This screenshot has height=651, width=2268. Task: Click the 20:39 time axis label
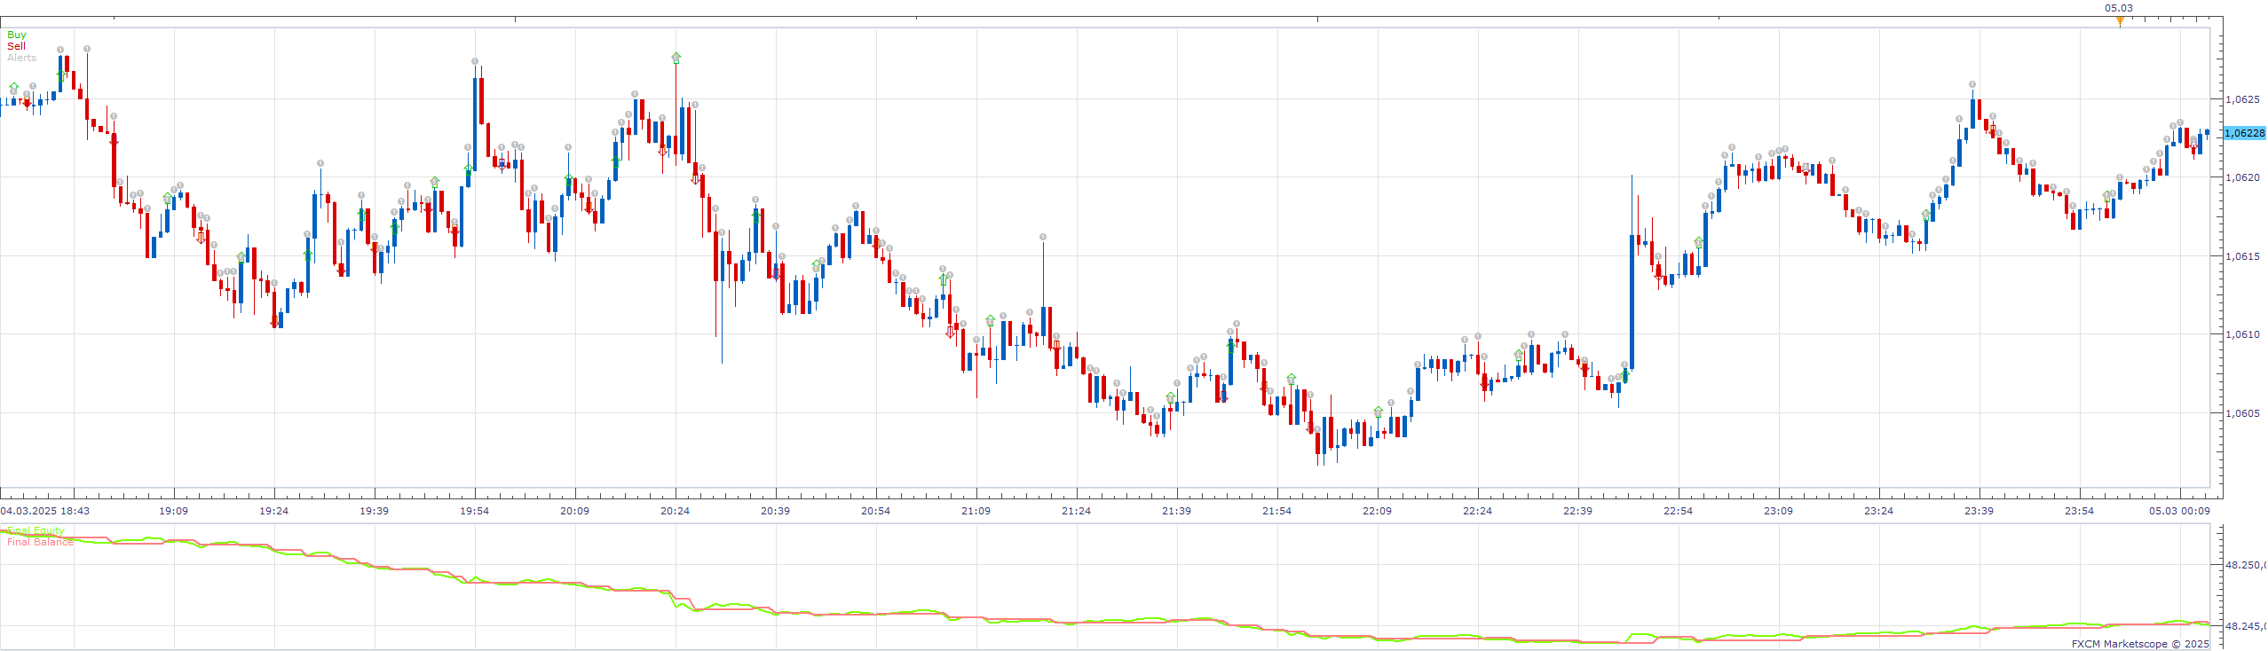(775, 511)
